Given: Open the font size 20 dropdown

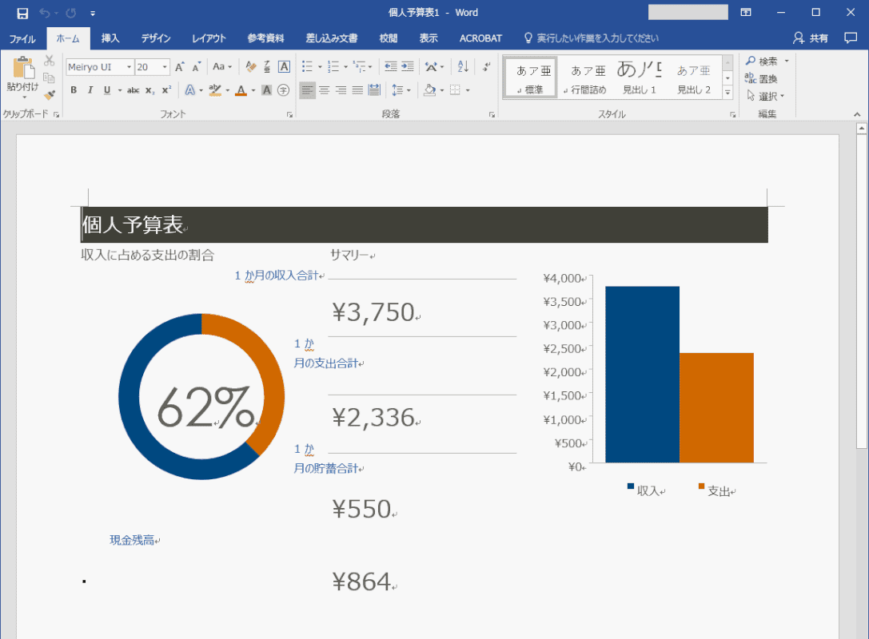Looking at the screenshot, I should 165,67.
